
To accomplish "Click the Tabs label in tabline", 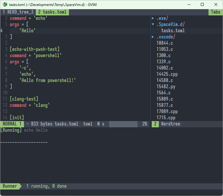I will coord(216,12).
